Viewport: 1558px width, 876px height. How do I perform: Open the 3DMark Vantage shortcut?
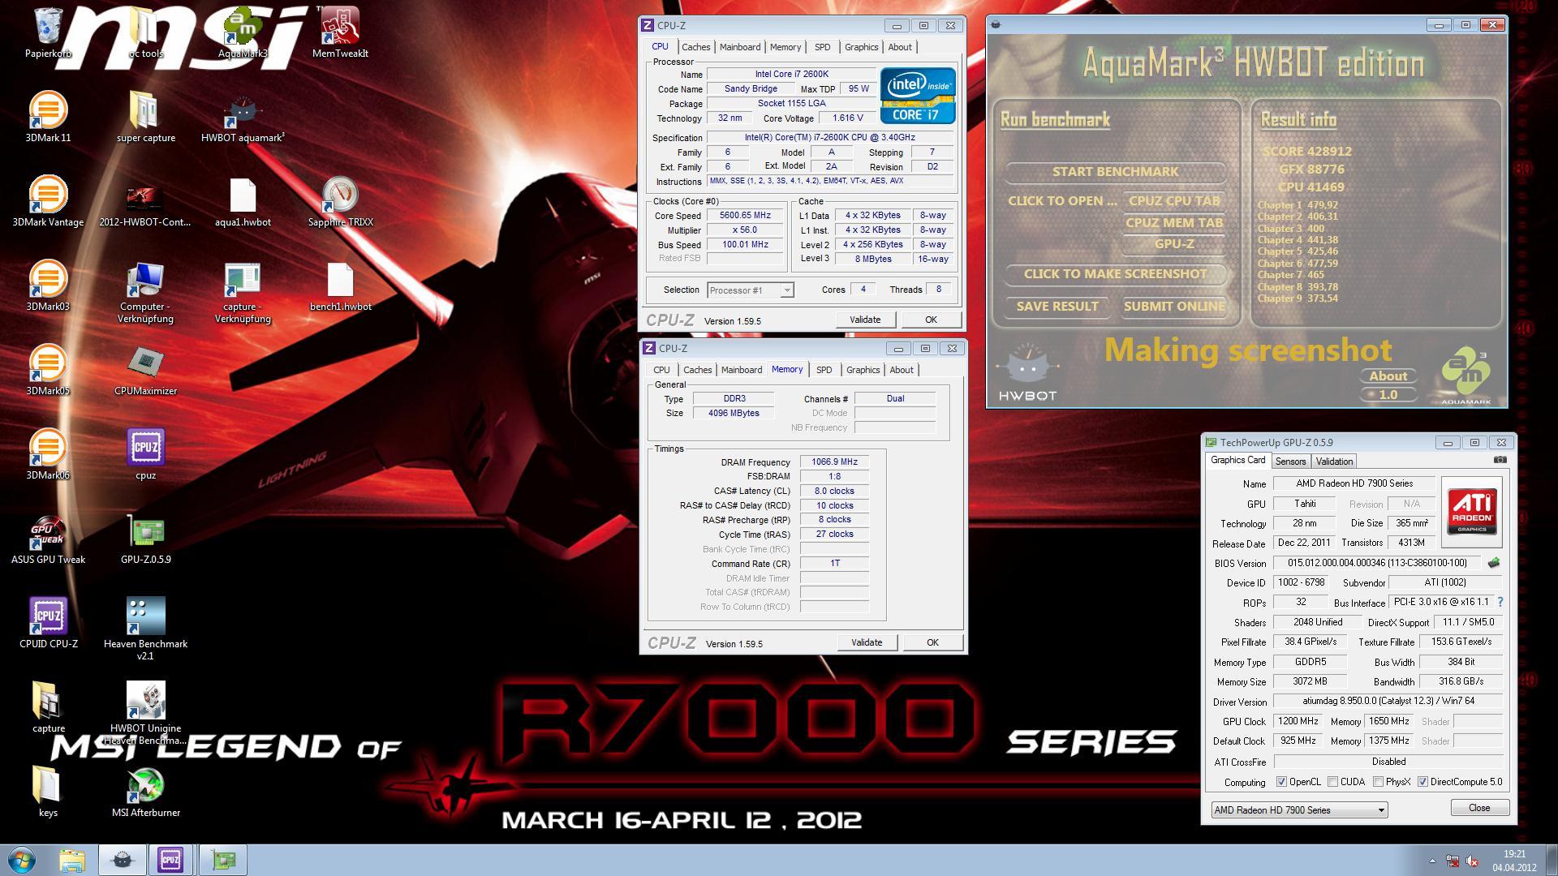(48, 201)
